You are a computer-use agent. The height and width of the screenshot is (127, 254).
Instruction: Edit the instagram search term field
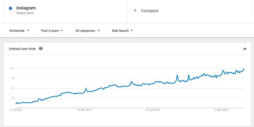coord(26,8)
